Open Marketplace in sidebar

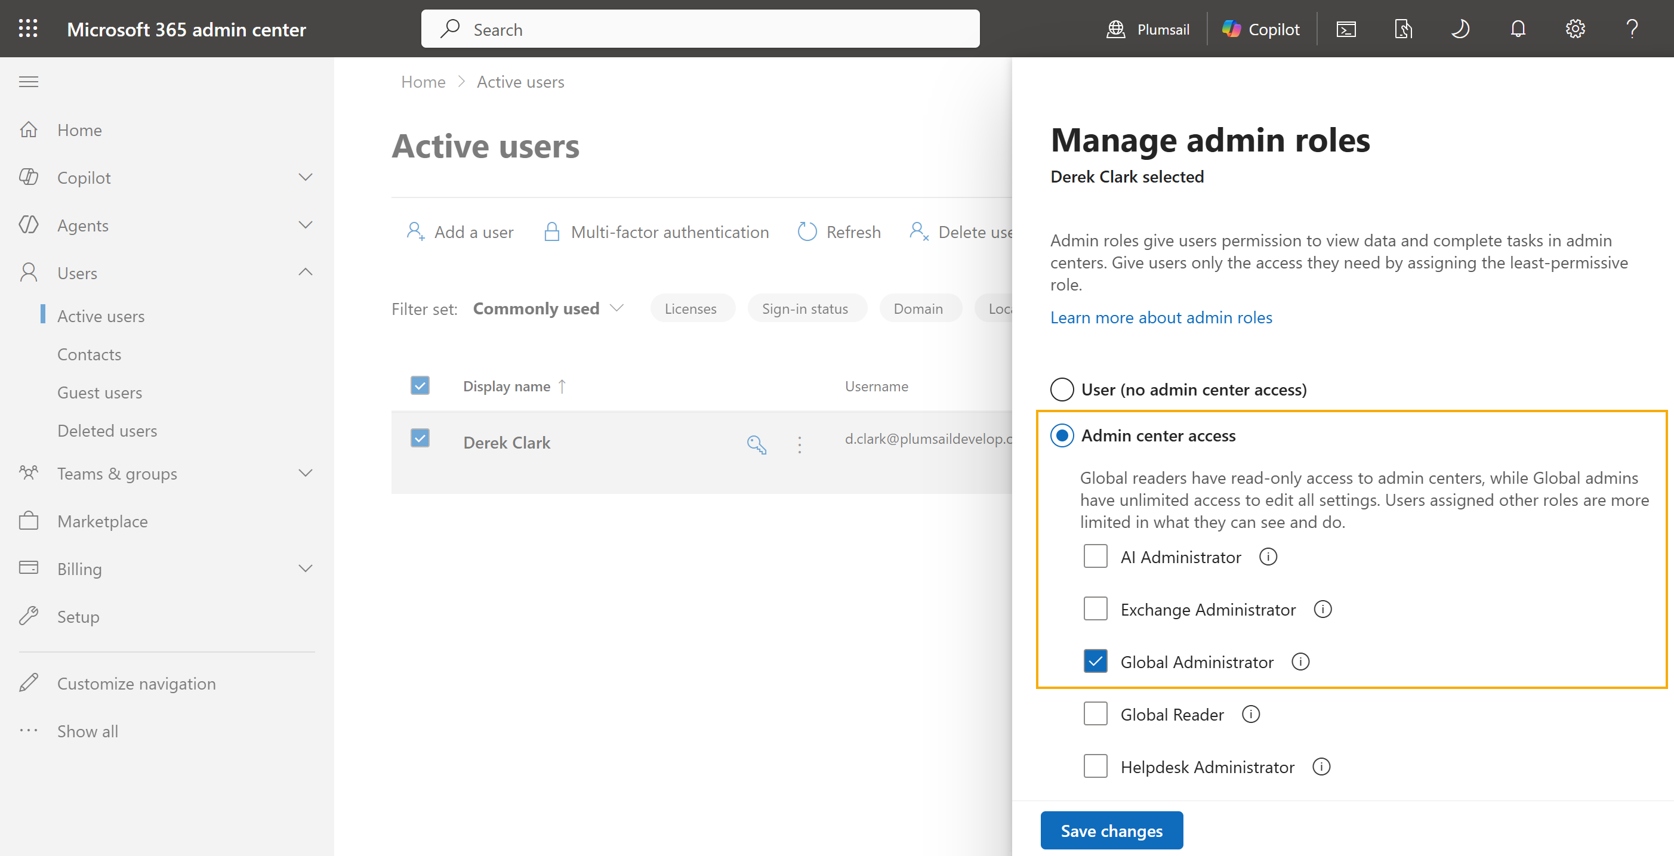[102, 521]
